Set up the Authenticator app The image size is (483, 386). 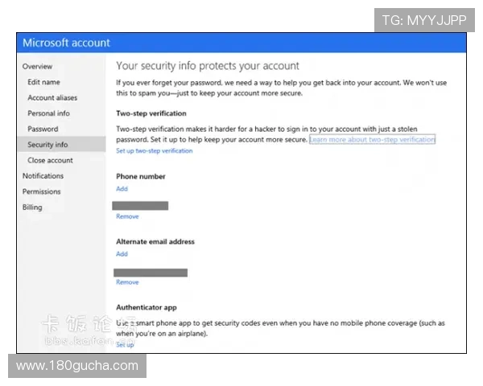(125, 344)
